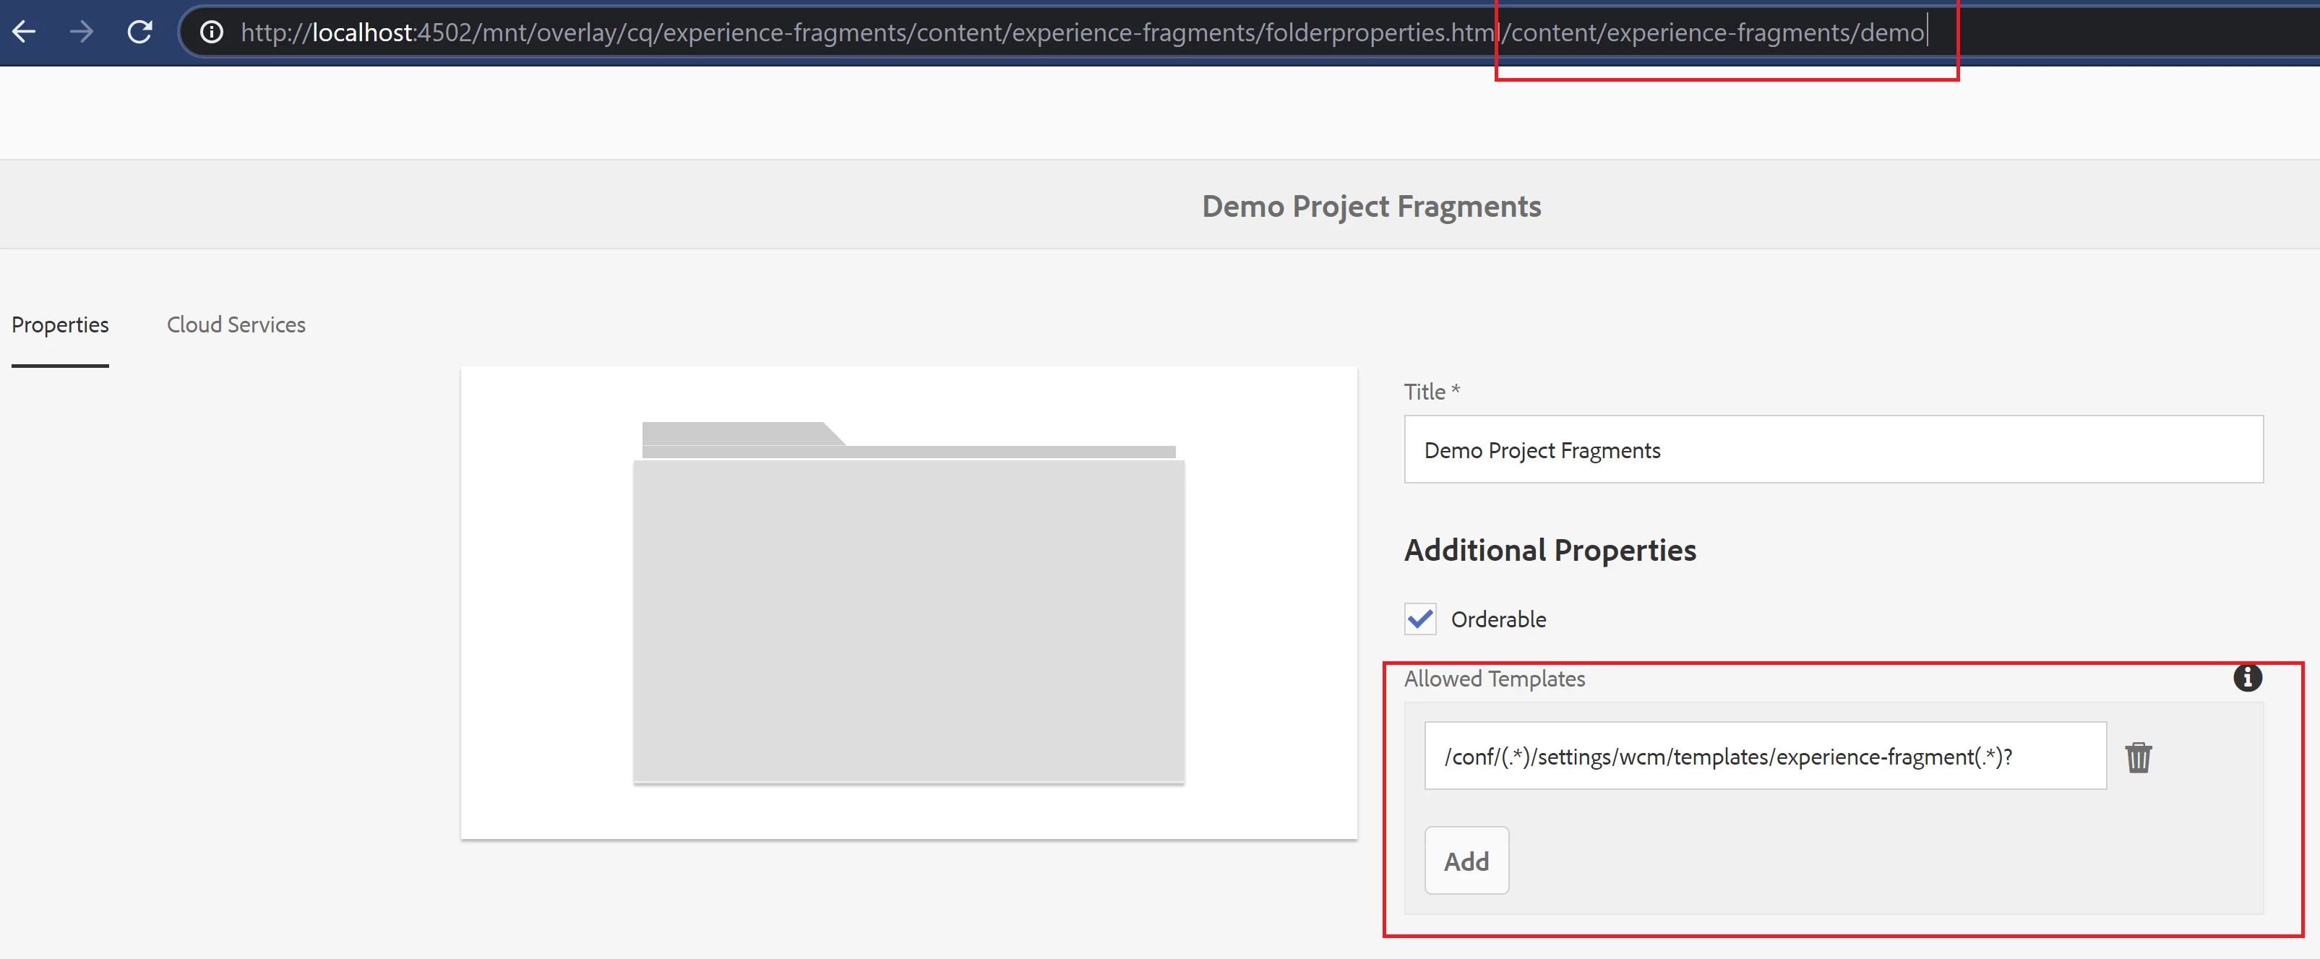The width and height of the screenshot is (2320, 959).
Task: Switch to the Properties tab
Action: tap(60, 325)
